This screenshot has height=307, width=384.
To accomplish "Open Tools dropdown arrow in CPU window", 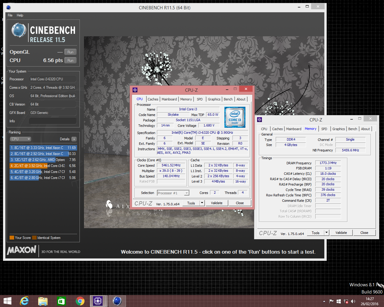I will pyautogui.click(x=202, y=203).
